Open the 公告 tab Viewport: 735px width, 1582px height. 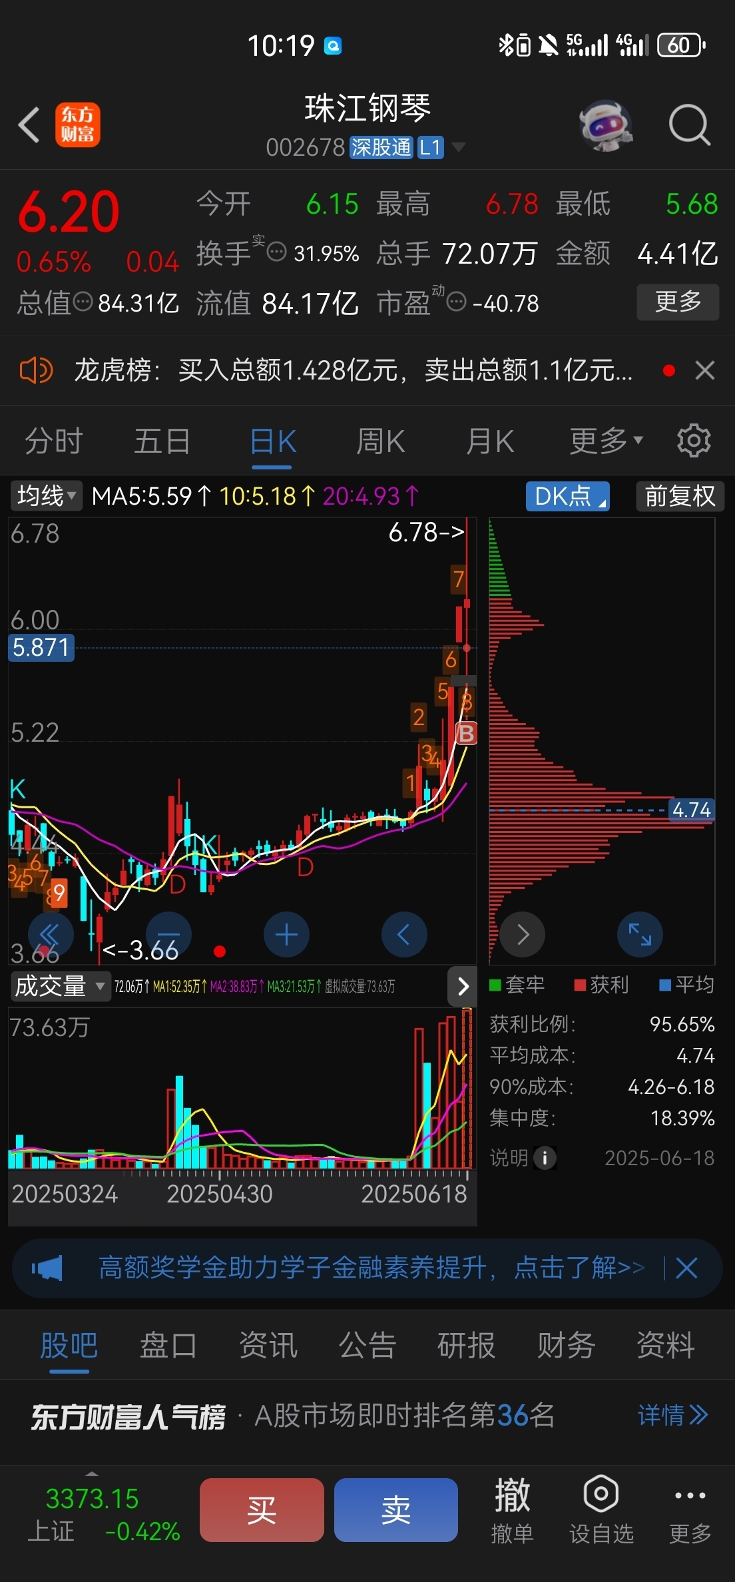(367, 1345)
